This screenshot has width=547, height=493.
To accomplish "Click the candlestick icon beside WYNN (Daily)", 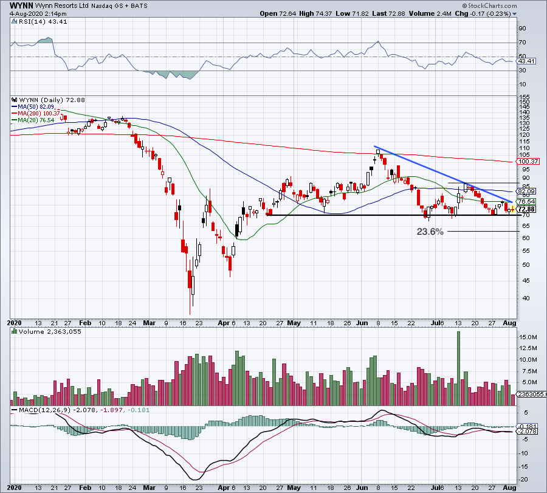I will coord(15,100).
